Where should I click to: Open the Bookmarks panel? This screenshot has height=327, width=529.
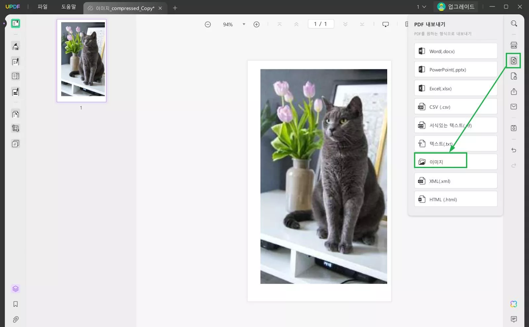coord(16,304)
